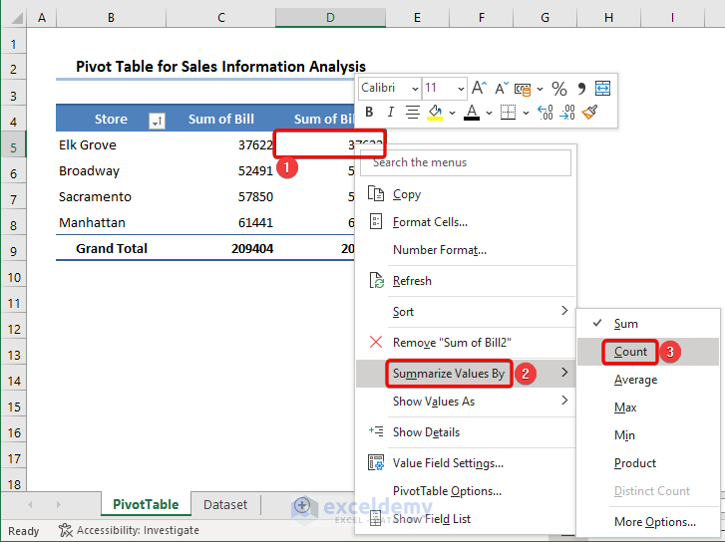Click the Bold button in mini toolbar
Screen dimensions: 725x542
pyautogui.click(x=370, y=113)
